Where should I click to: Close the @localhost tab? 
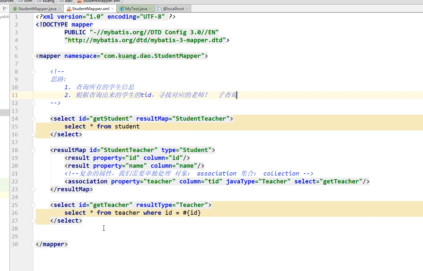[187, 9]
